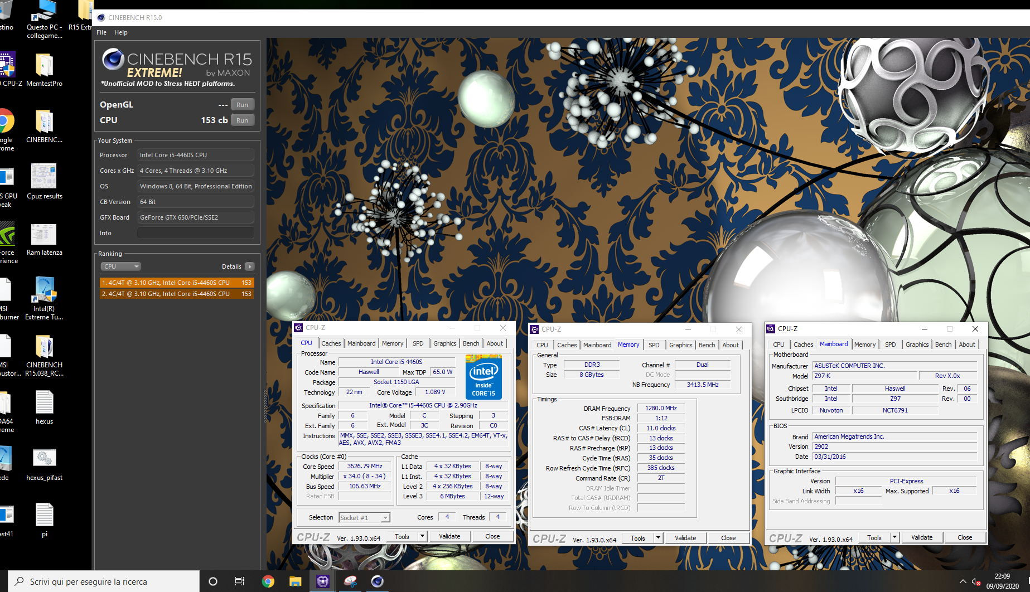The image size is (1030, 592).
Task: Expand Tools dropdown arrow in left CPU-Z
Action: [x=422, y=537]
